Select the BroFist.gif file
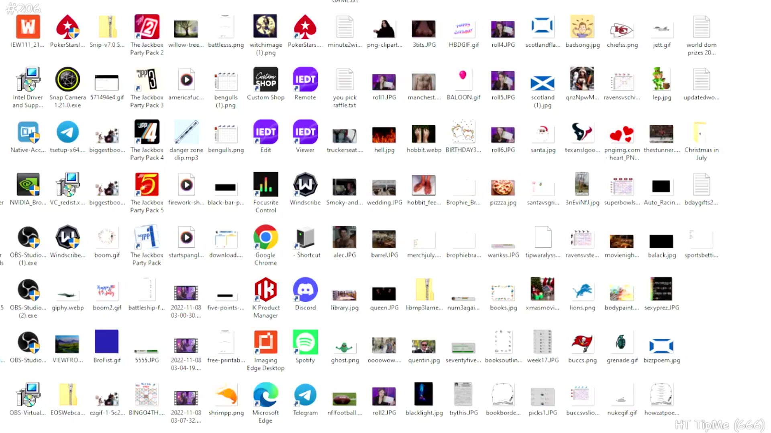771x433 pixels. coord(107,342)
